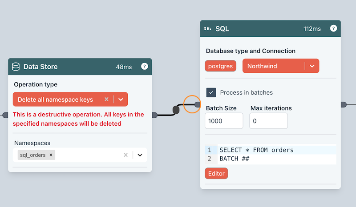Uncheck the Process in batches checkbox
This screenshot has height=207, width=356.
211,92
